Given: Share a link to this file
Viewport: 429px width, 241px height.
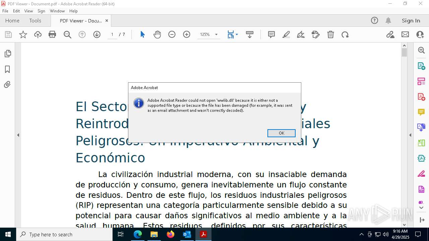Looking at the screenshot, I should [x=390, y=34].
